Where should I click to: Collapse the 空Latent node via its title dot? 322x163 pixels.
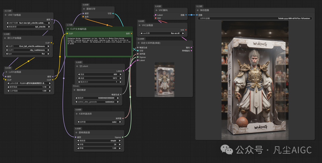click(x=77, y=66)
